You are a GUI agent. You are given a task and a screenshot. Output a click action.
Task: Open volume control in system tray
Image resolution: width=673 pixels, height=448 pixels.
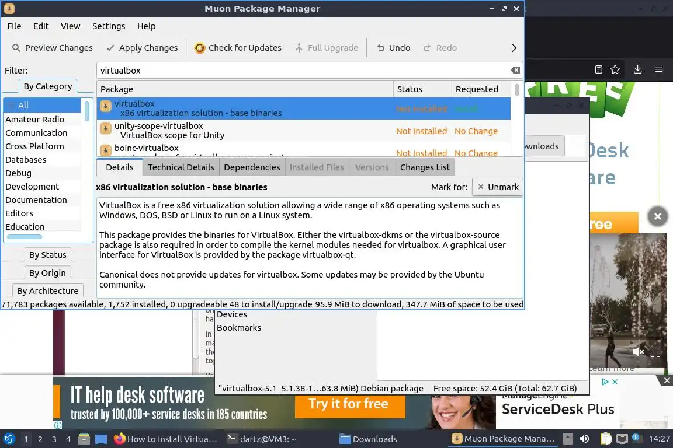coord(584,439)
